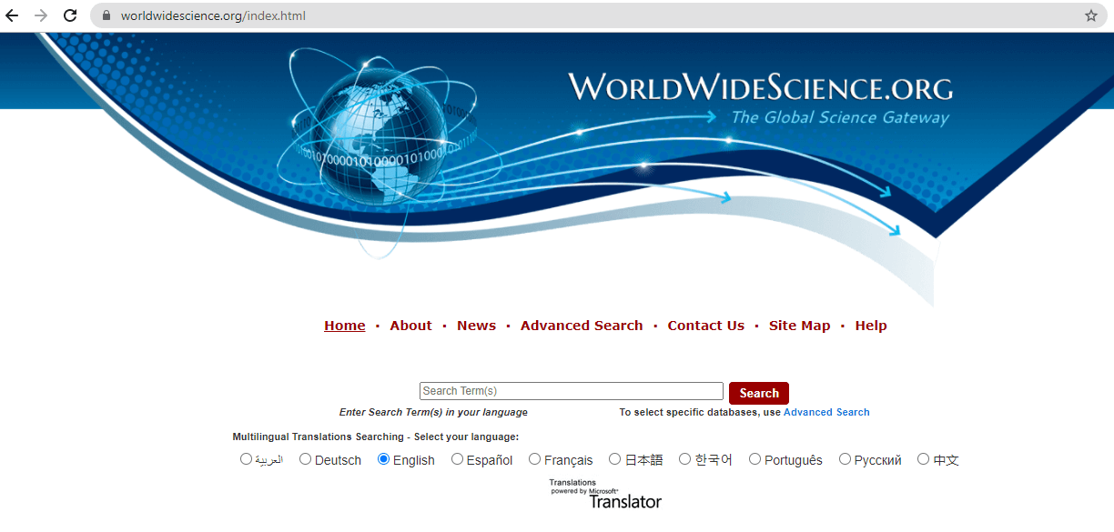Click the WorldWideScience.org logo title

pyautogui.click(x=761, y=88)
